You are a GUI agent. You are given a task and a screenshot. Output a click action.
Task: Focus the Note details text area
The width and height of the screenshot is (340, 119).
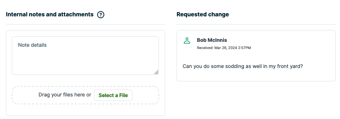click(x=85, y=56)
